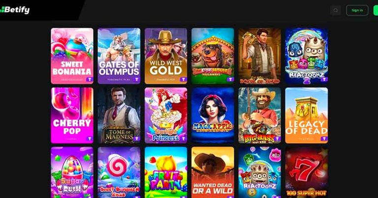
Task: Select the 100 Super Hot game
Action: [x=307, y=172]
